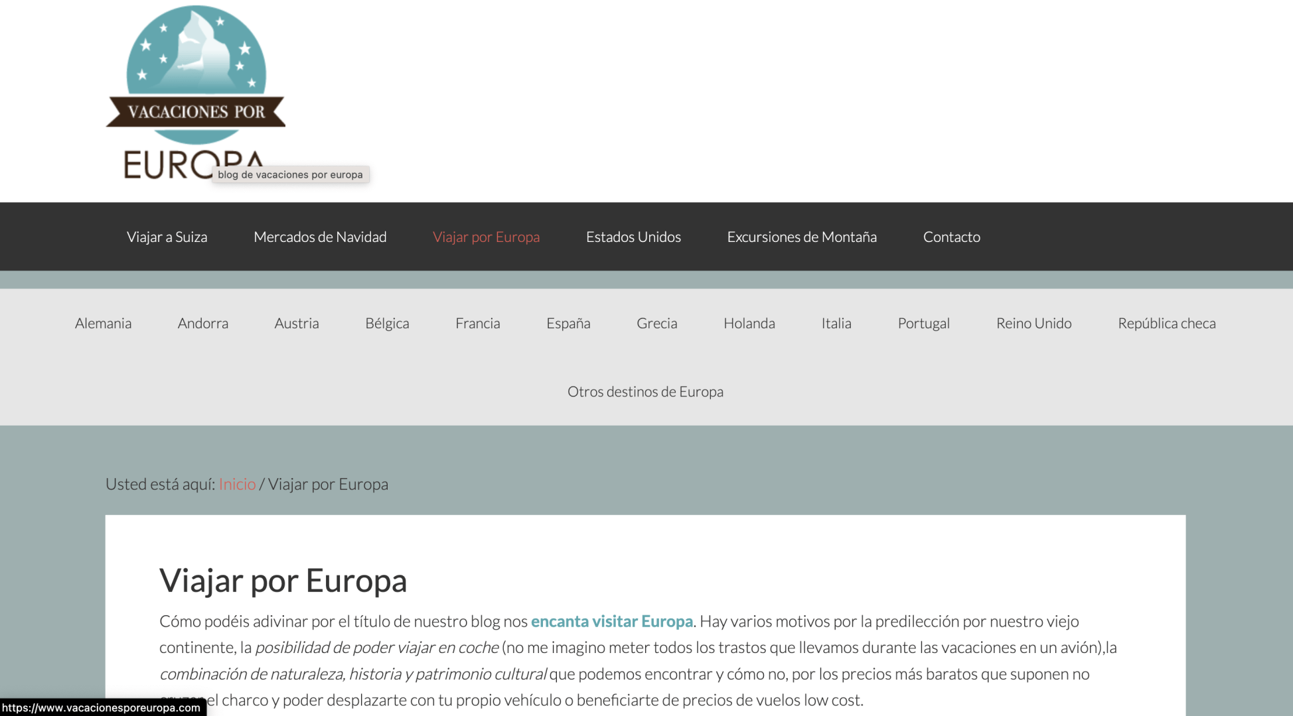Image resolution: width=1293 pixels, height=716 pixels.
Task: Go to Estados Unidos section
Action: [633, 237]
